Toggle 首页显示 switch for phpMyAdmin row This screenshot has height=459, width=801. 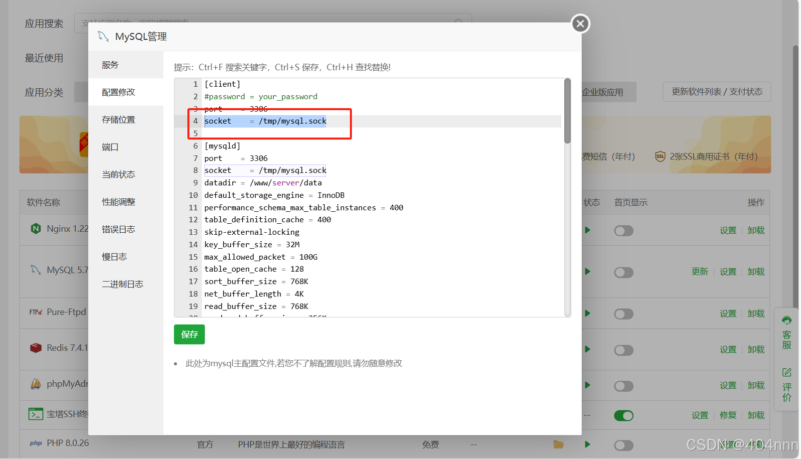[624, 386]
